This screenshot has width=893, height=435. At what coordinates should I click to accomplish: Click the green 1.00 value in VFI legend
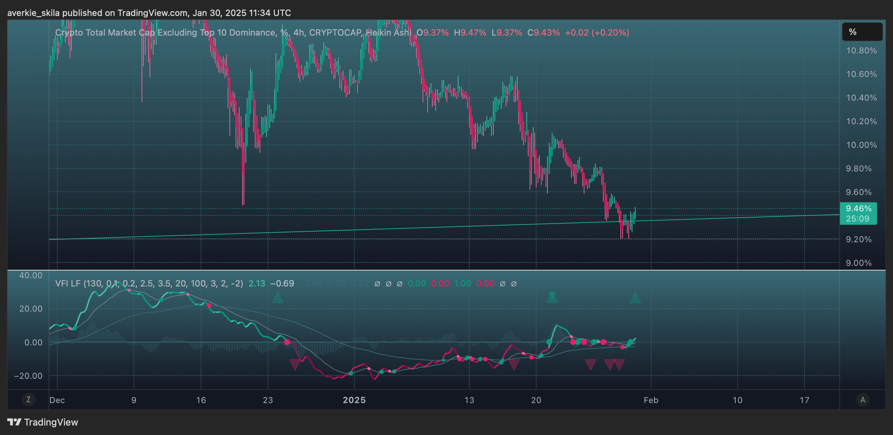tap(463, 284)
